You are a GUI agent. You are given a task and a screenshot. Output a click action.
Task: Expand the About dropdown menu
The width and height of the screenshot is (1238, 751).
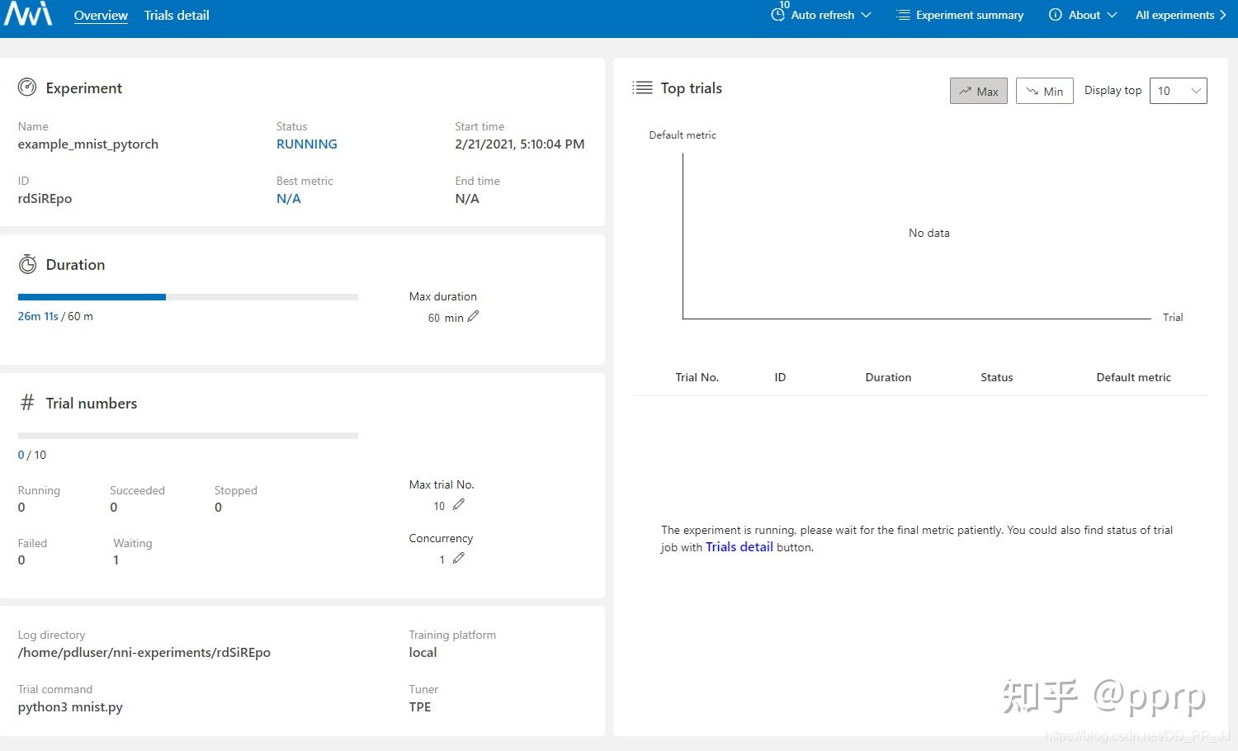point(1111,14)
